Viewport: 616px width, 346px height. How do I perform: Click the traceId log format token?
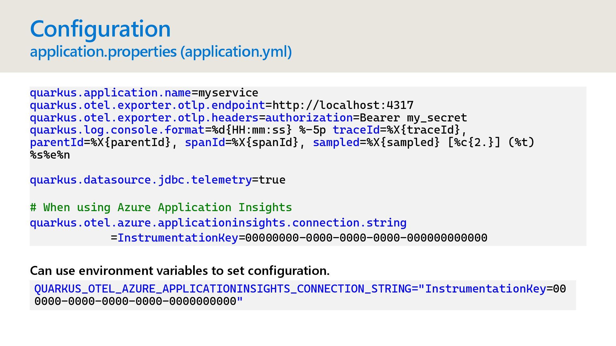356,130
